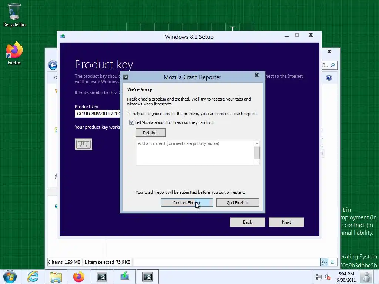Click the back arrow in the Explorer window
This screenshot has height=284, width=379.
53,65
